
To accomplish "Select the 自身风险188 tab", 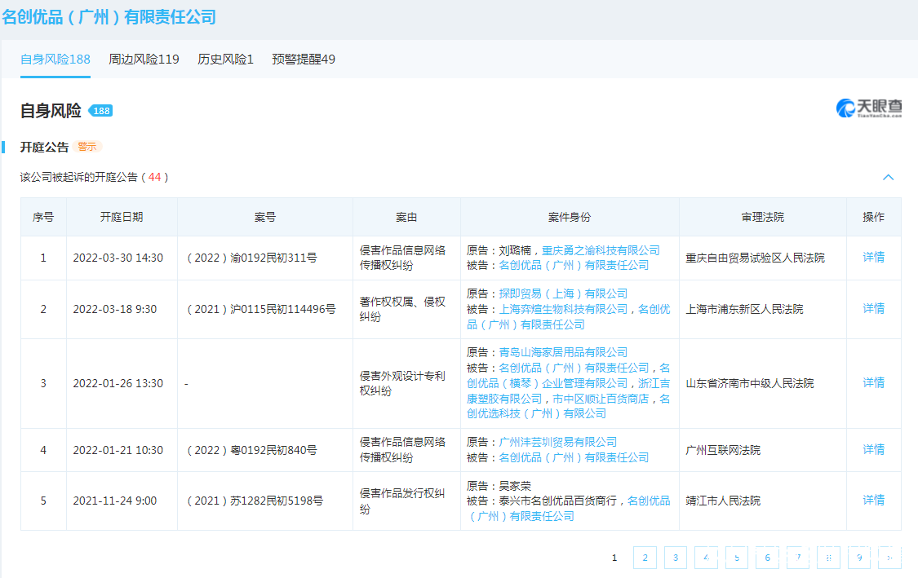I will pos(55,60).
